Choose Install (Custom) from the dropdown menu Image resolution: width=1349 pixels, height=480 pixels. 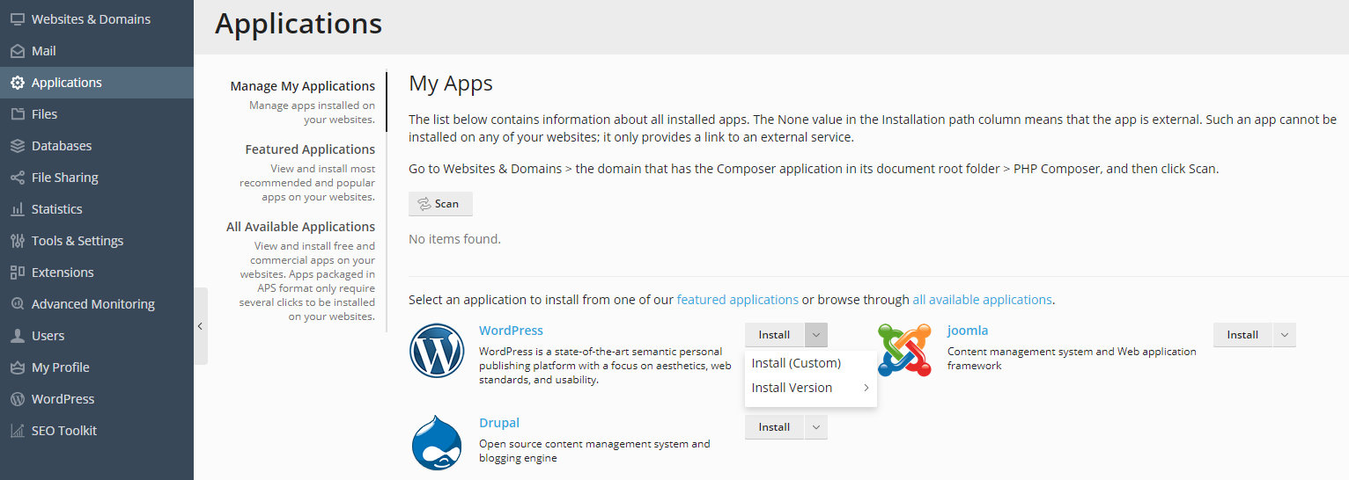[796, 363]
